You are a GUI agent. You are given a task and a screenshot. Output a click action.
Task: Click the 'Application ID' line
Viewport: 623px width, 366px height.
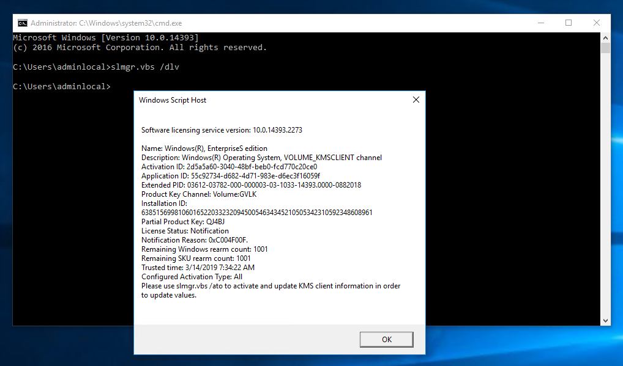pos(231,175)
